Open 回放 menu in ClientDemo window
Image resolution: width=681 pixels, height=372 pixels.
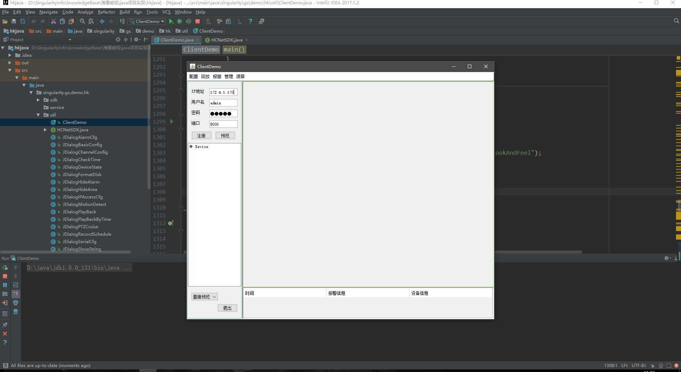click(205, 76)
